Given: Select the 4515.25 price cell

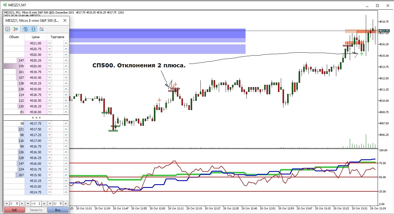Looking at the screenshot, I should pyautogui.click(x=36, y=181).
